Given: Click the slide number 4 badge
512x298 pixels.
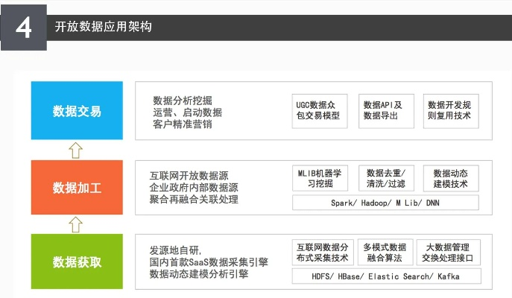Looking at the screenshot, I should point(24,28).
